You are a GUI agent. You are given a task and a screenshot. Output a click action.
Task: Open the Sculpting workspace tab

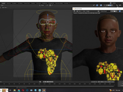[14, 3]
